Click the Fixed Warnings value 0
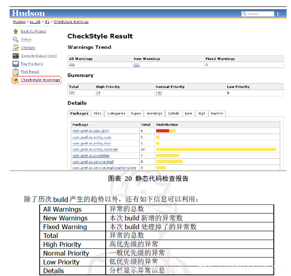291x276 pixels. pos(207,65)
